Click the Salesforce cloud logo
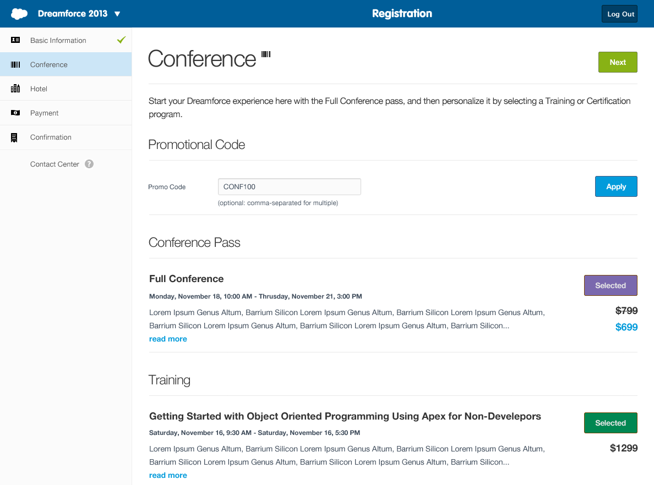Screen dimensions: 654x485 (19, 14)
